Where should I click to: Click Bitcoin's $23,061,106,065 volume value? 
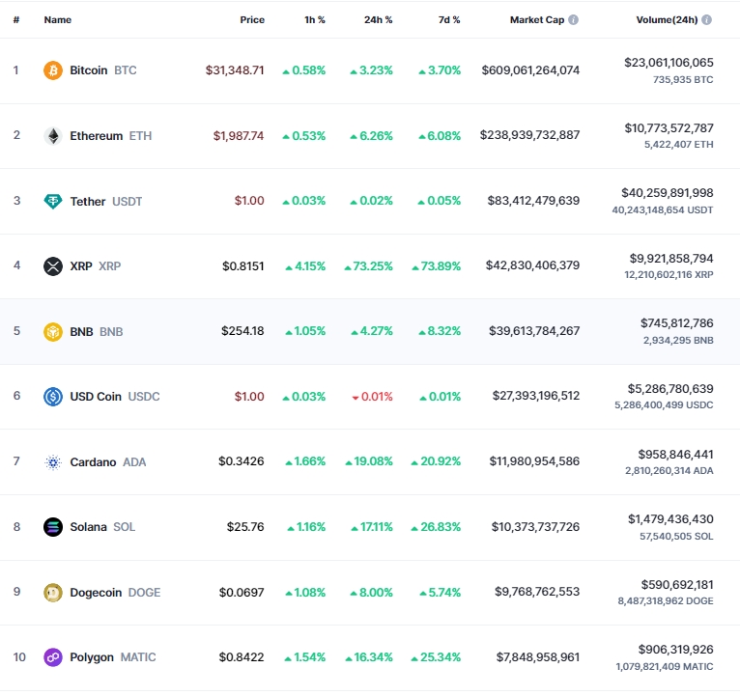click(x=669, y=62)
